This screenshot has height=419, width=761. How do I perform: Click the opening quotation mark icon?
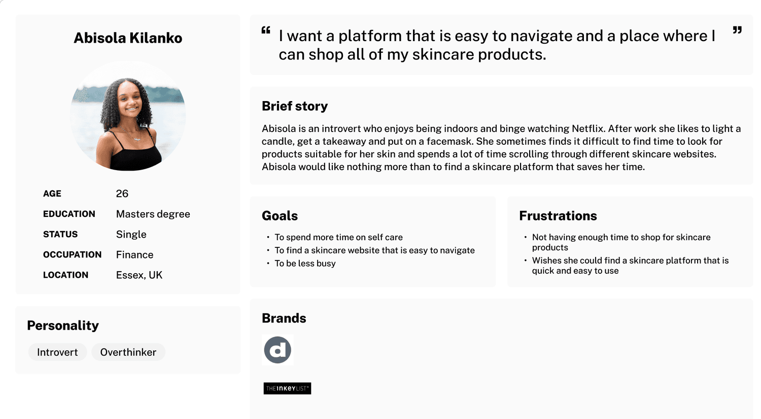click(x=266, y=30)
